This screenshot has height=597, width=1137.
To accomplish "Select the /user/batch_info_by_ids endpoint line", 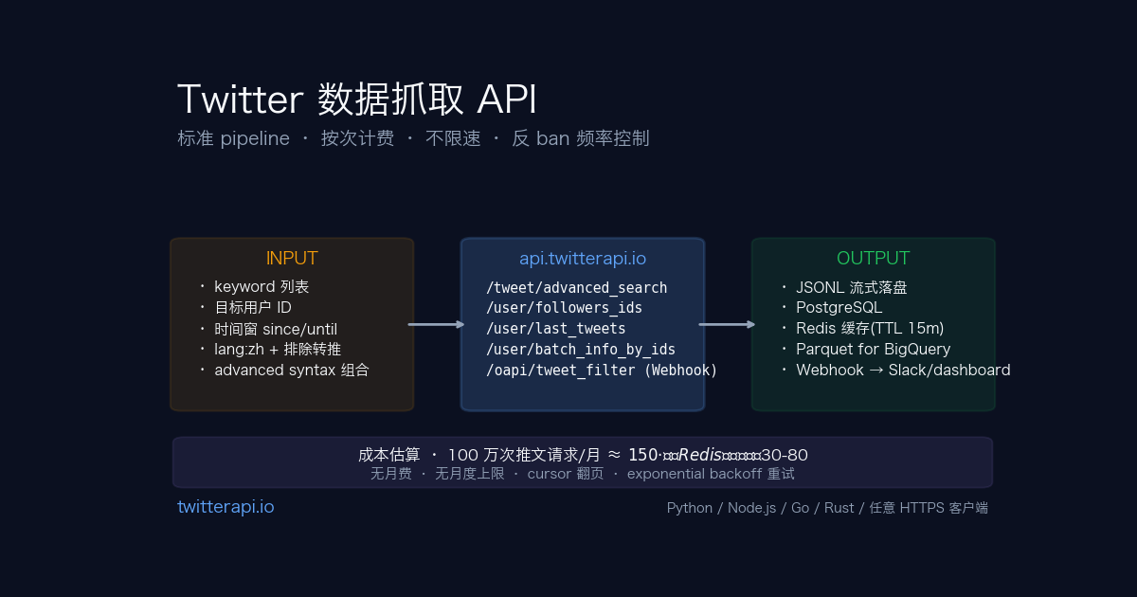I will click(581, 350).
